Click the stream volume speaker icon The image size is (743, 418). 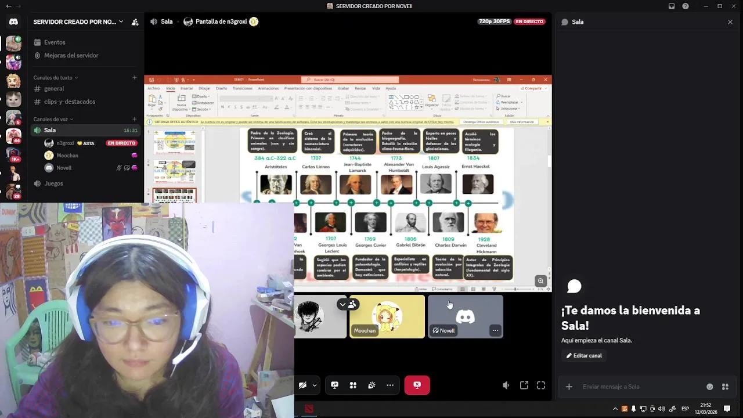[x=506, y=385]
